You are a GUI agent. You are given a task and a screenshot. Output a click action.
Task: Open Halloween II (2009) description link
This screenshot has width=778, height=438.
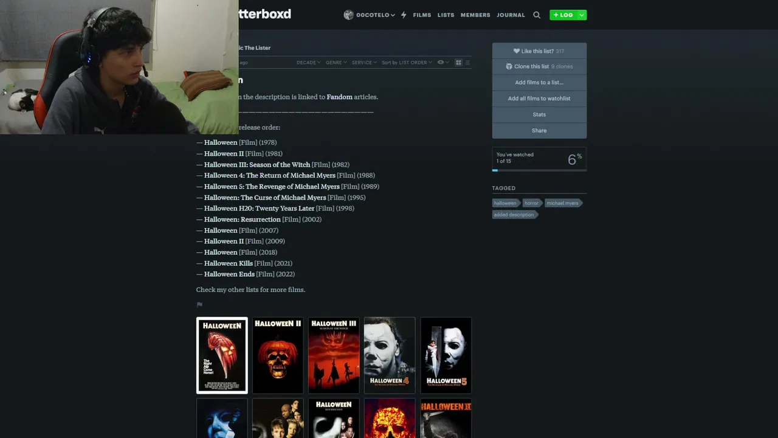tap(224, 241)
